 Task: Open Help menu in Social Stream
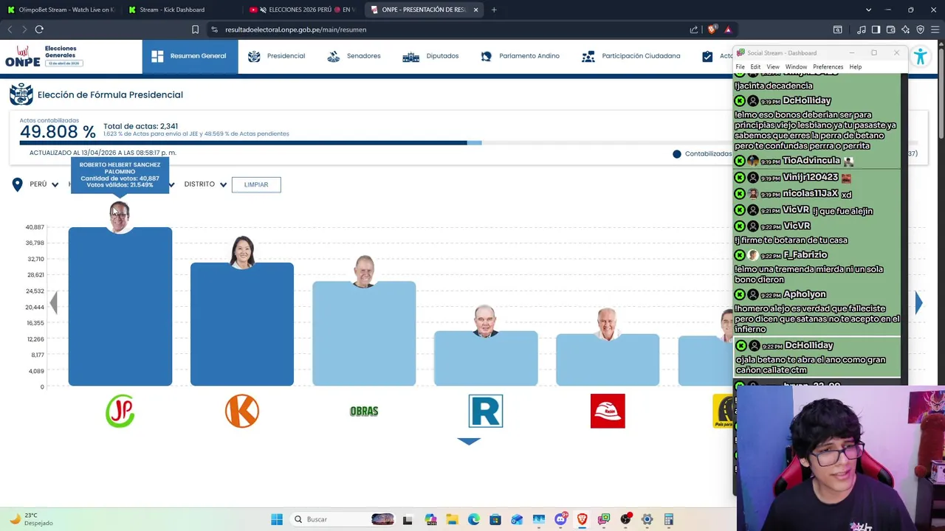point(855,67)
